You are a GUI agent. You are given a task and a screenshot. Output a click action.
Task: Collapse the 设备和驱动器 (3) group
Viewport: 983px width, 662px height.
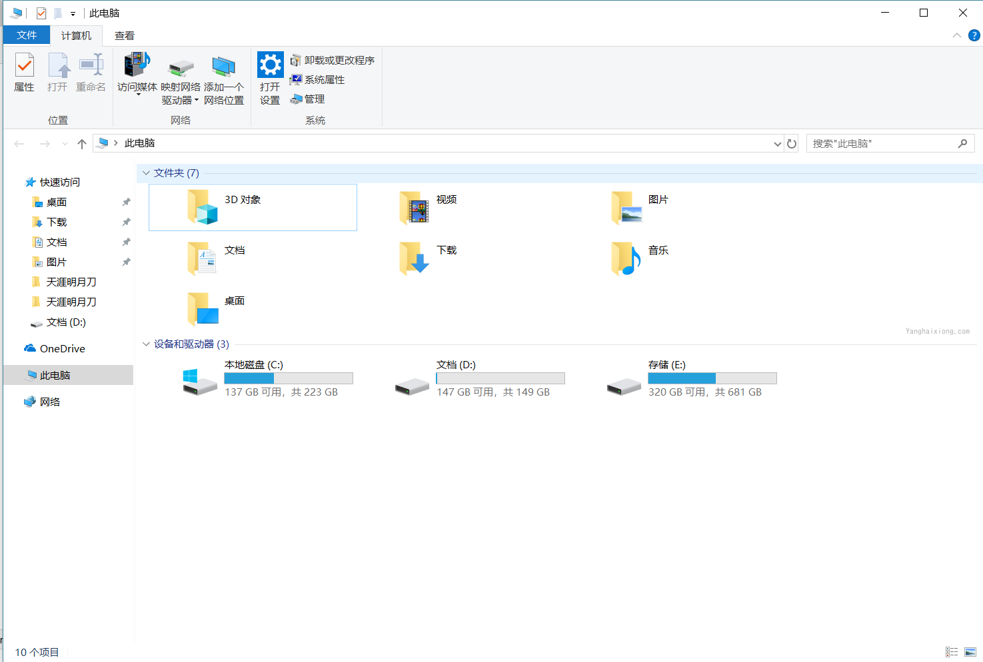[x=146, y=344]
